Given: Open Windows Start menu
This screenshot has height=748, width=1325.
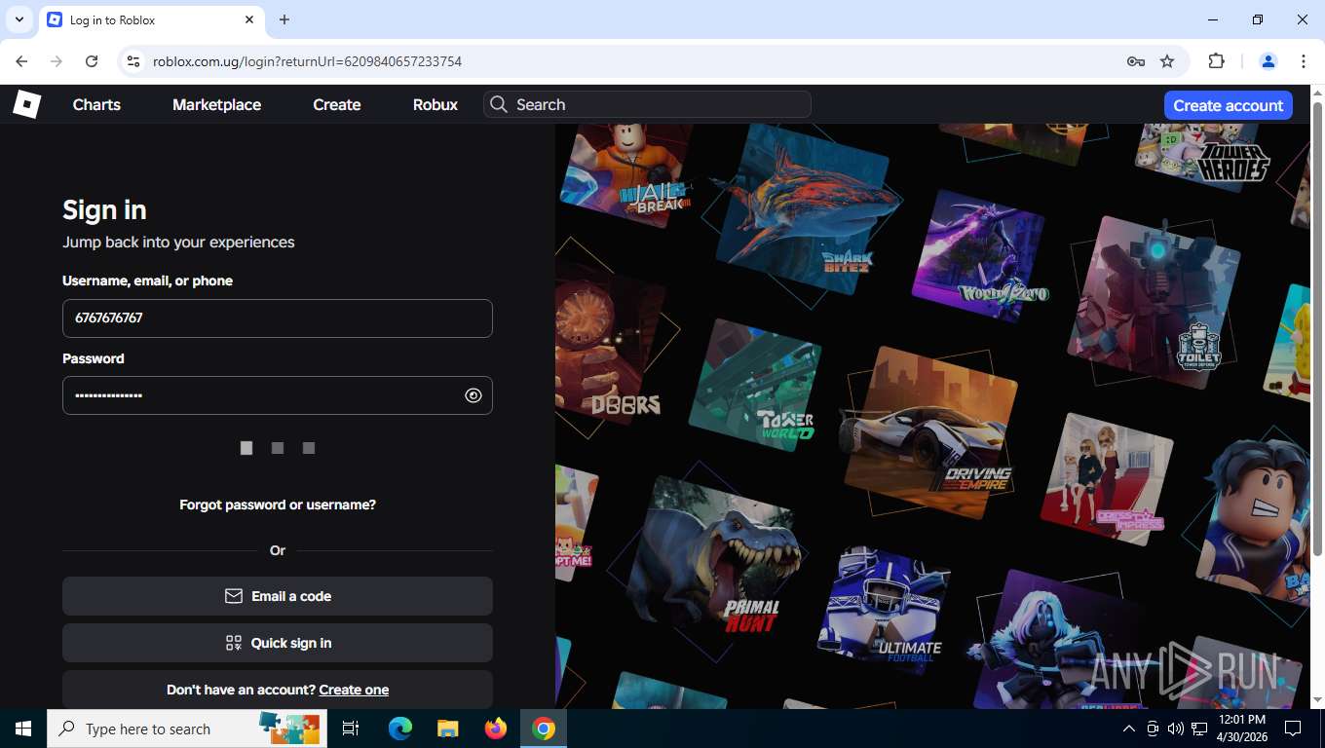Looking at the screenshot, I should point(23,729).
